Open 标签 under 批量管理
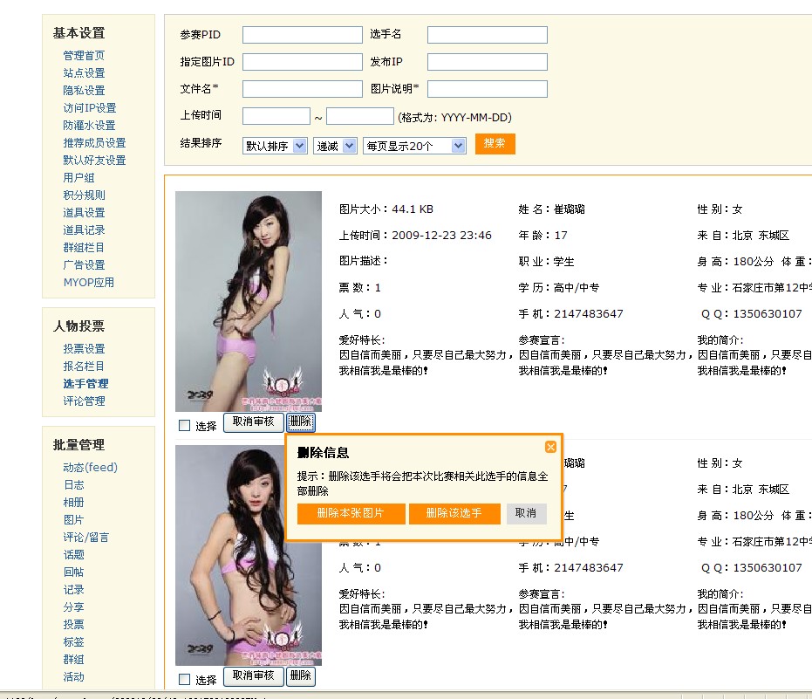The image size is (812, 699). click(x=73, y=642)
